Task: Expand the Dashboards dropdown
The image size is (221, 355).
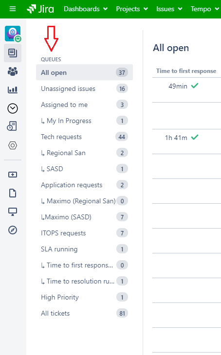Action: 86,9
